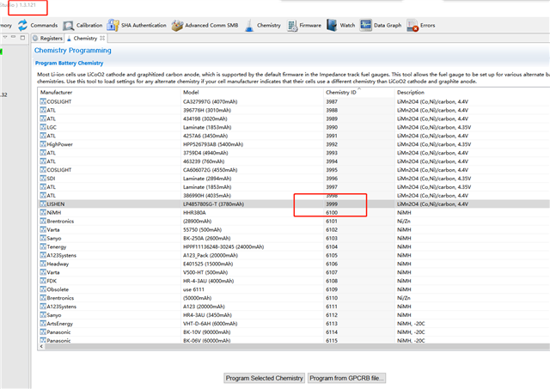Click Program Selected Chemistry button
Image resolution: width=550 pixels, height=389 pixels.
[264, 378]
